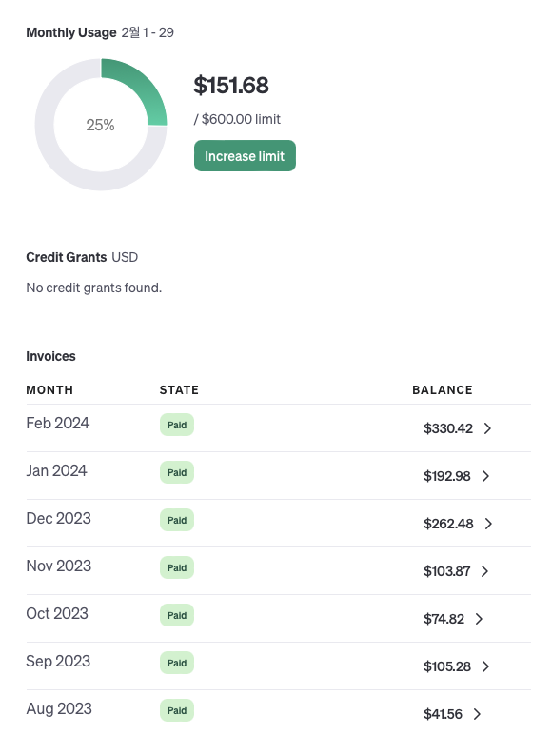
Task: Click the BALANCE column header
Action: point(443,390)
